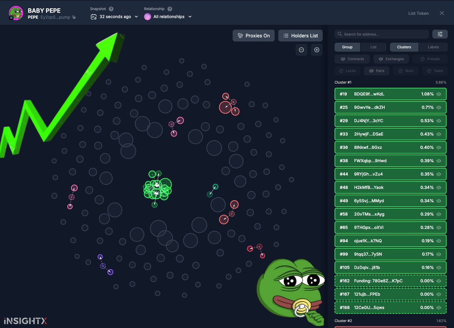Open Relationship help question mark
The height and width of the screenshot is (328, 454).
coord(170,9)
